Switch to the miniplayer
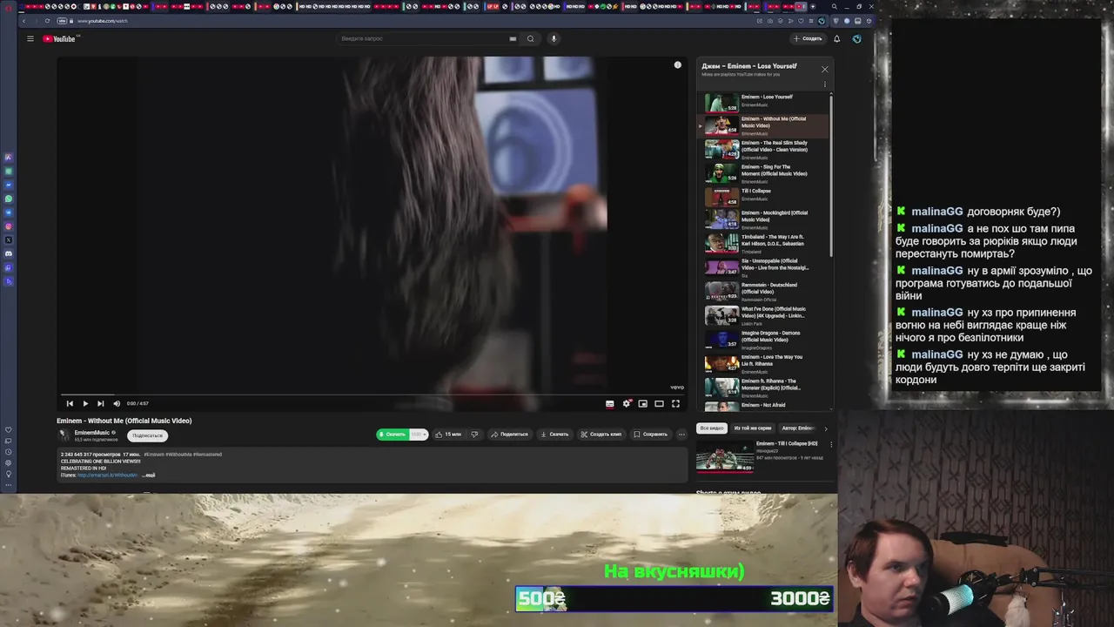The width and height of the screenshot is (1114, 627). [642, 403]
